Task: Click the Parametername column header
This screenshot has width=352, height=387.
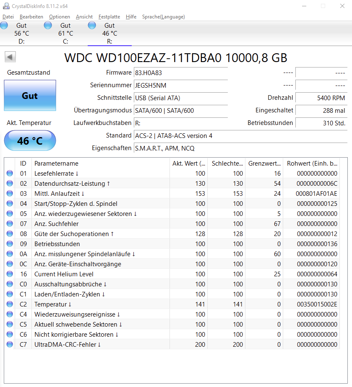Action: pos(101,164)
